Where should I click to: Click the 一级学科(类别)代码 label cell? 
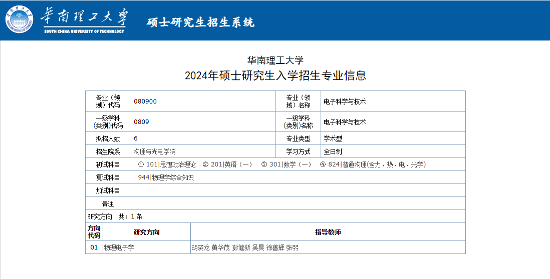point(108,121)
